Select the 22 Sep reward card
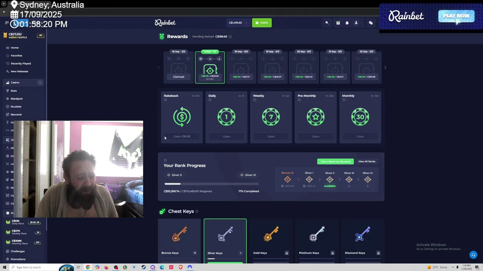 [x=366, y=67]
